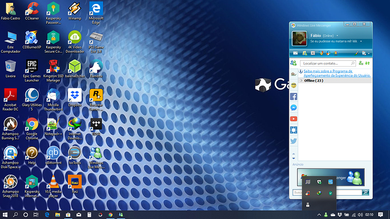The image size is (390, 219).
Task: Select the Lixeira recycle bin icon
Action: pos(10,69)
